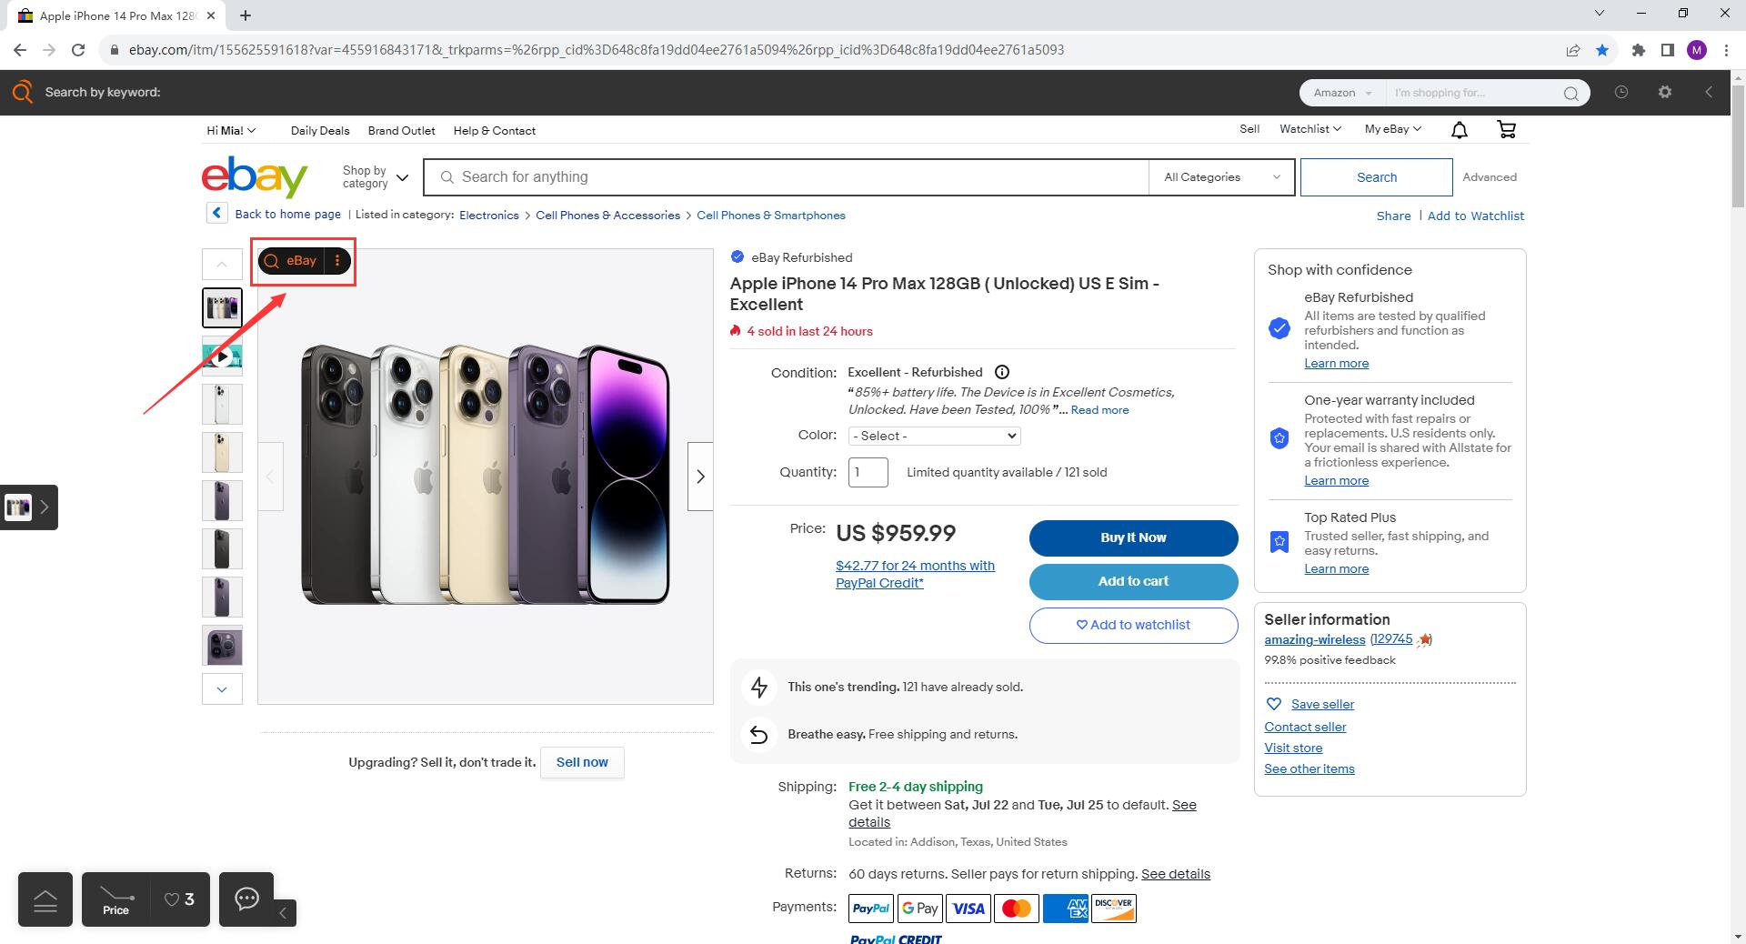The height and width of the screenshot is (944, 1746).
Task: Click the Sell menu link
Action: pyautogui.click(x=1249, y=129)
